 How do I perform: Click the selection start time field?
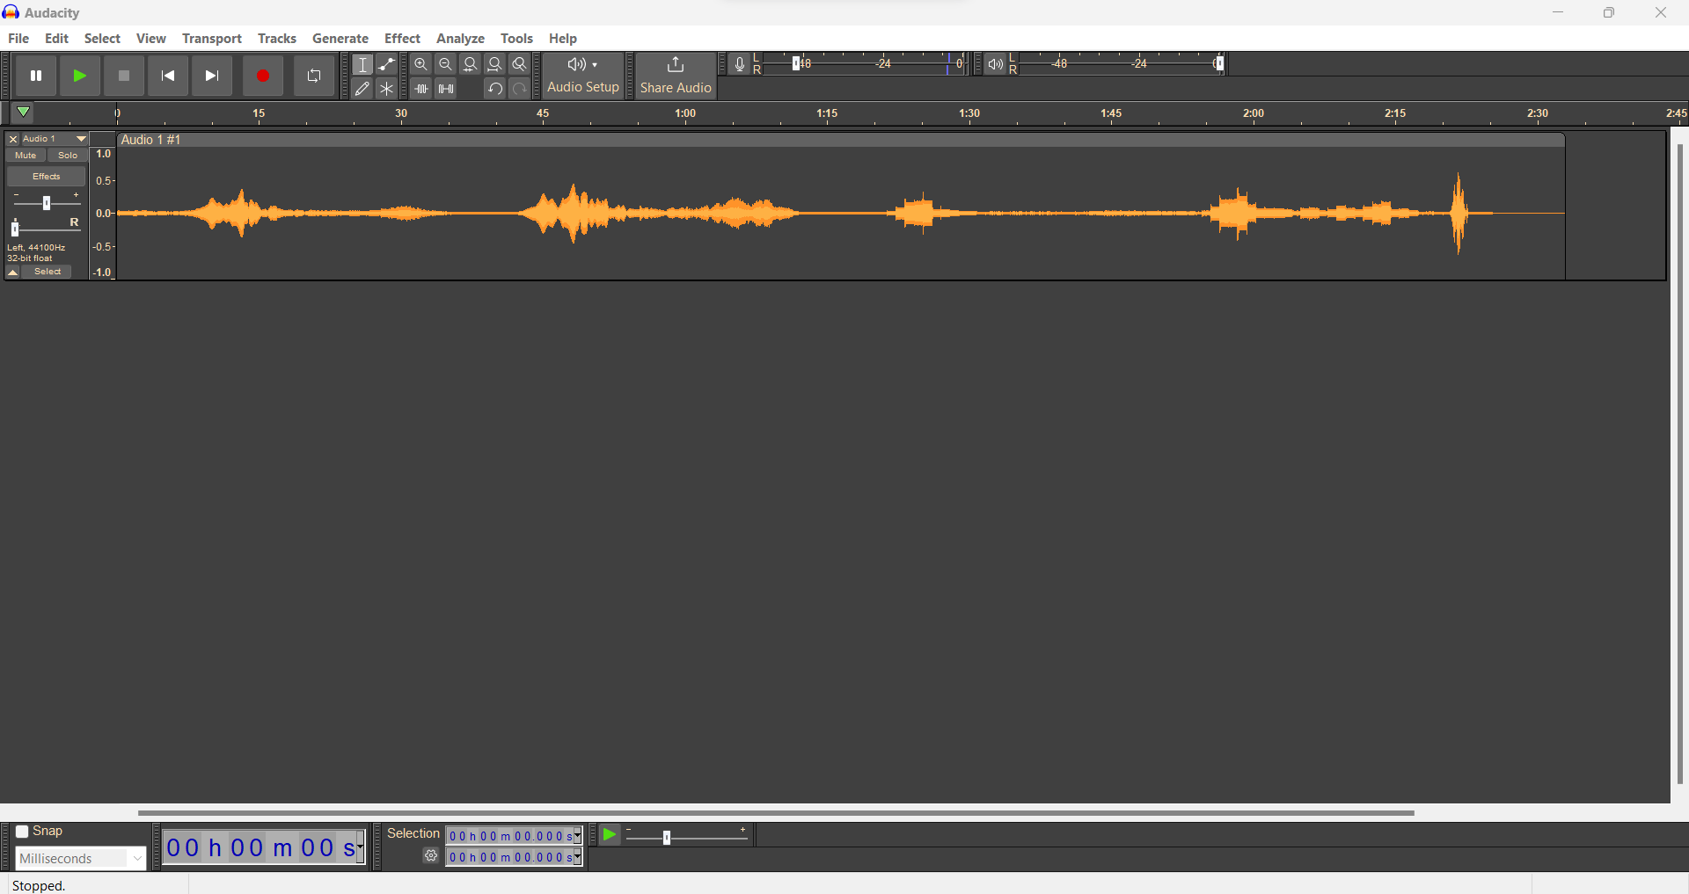coord(511,836)
